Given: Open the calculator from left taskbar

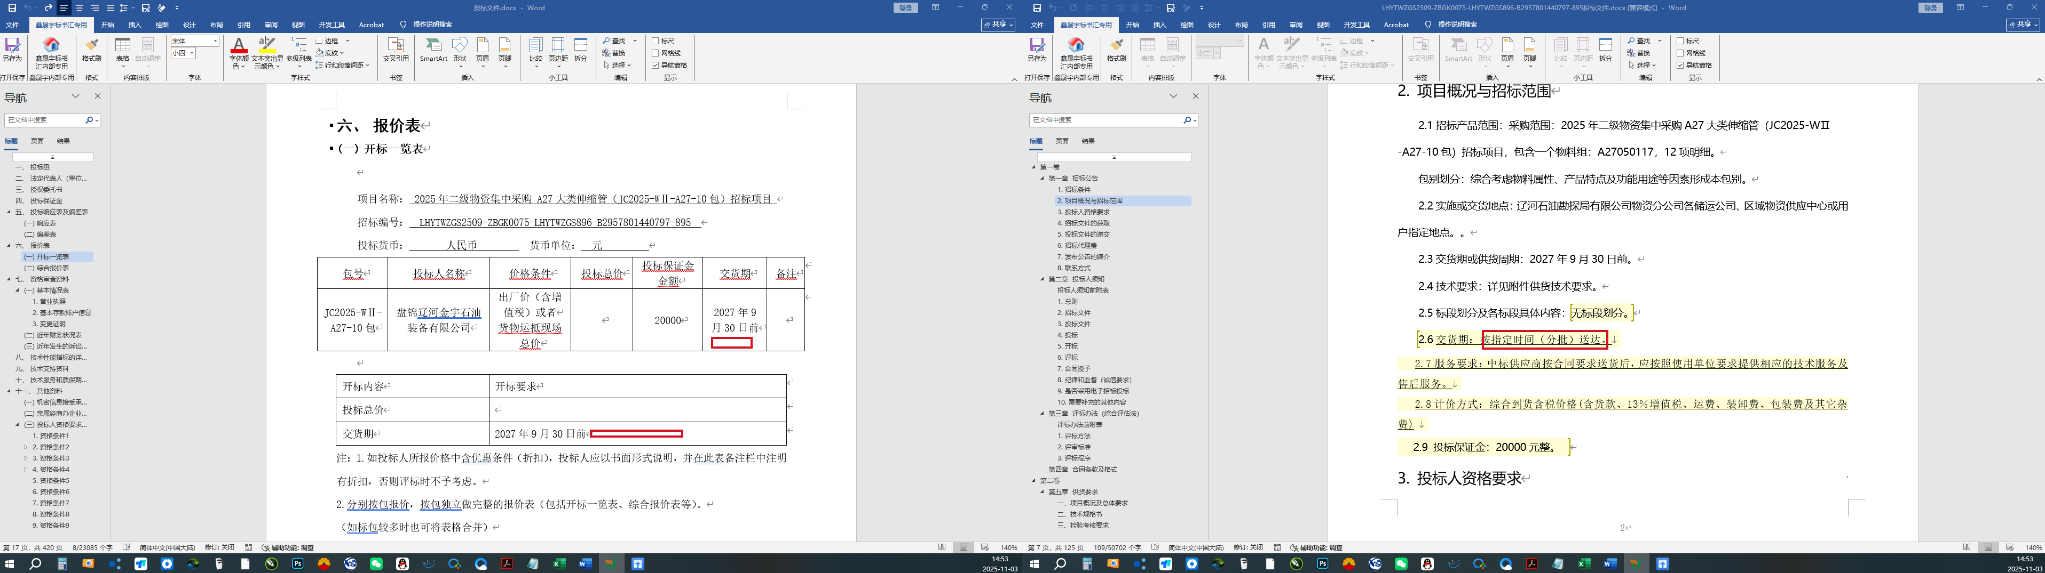Looking at the screenshot, I should [x=62, y=563].
